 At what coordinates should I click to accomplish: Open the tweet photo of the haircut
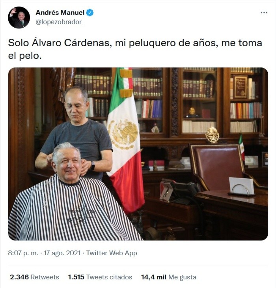[x=138, y=154]
